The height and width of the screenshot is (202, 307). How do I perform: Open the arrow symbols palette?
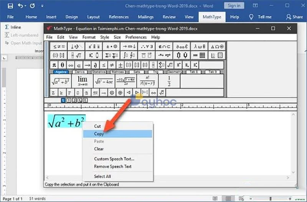tap(129, 47)
